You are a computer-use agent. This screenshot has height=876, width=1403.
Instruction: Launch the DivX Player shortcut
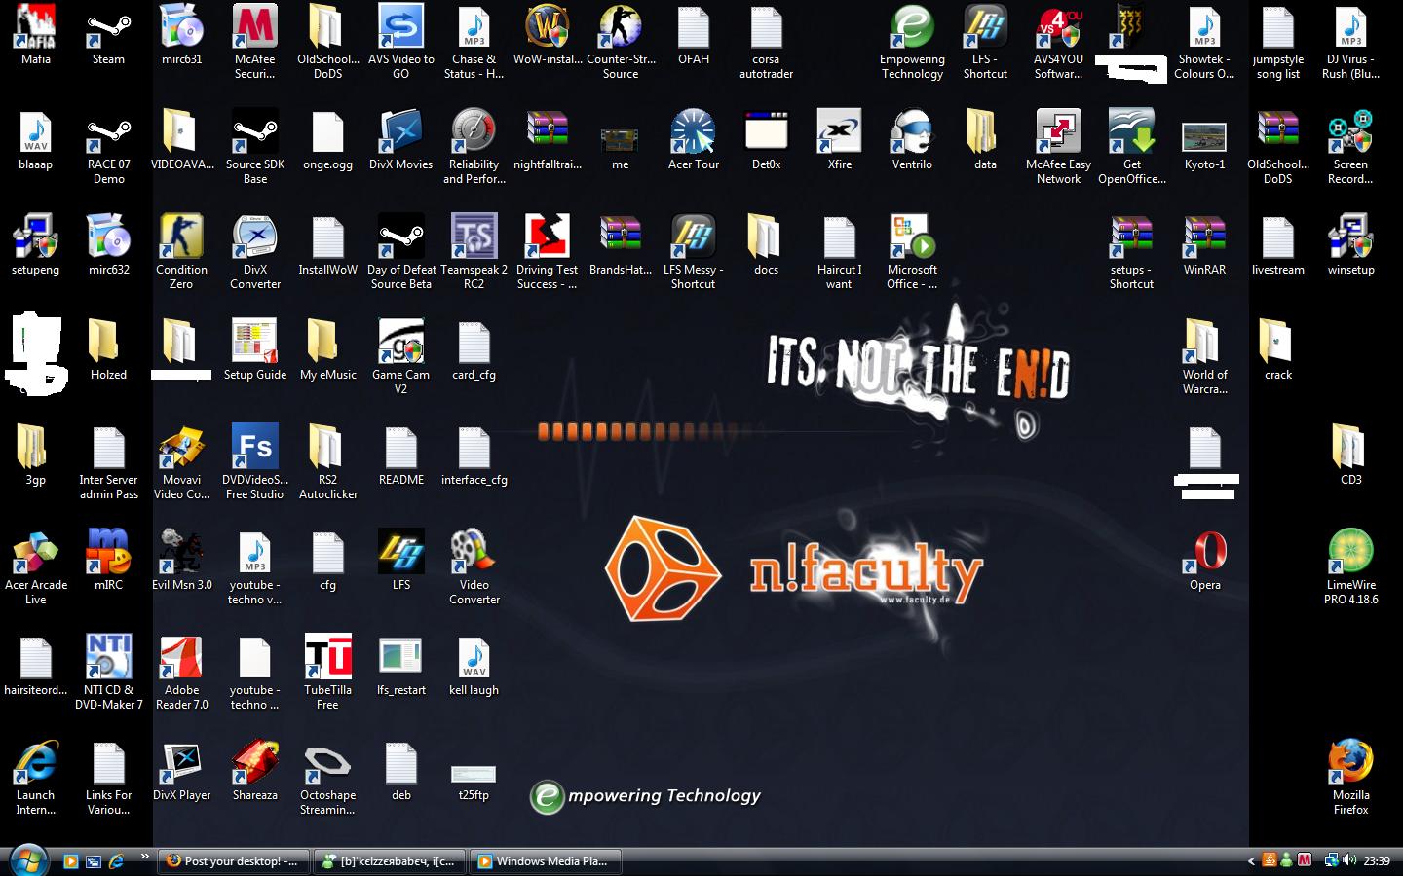pos(181,771)
